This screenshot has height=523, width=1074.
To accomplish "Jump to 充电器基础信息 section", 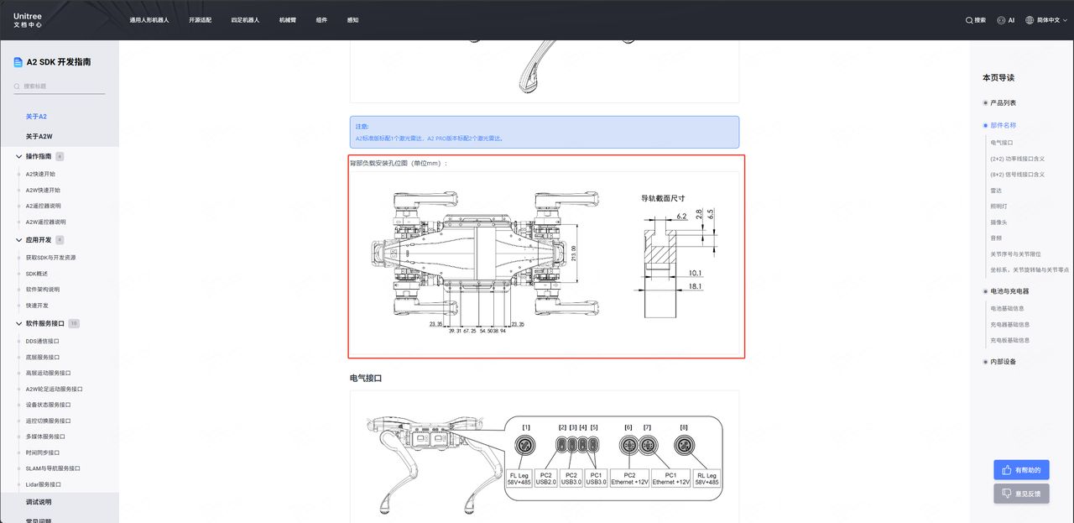I will click(1010, 324).
